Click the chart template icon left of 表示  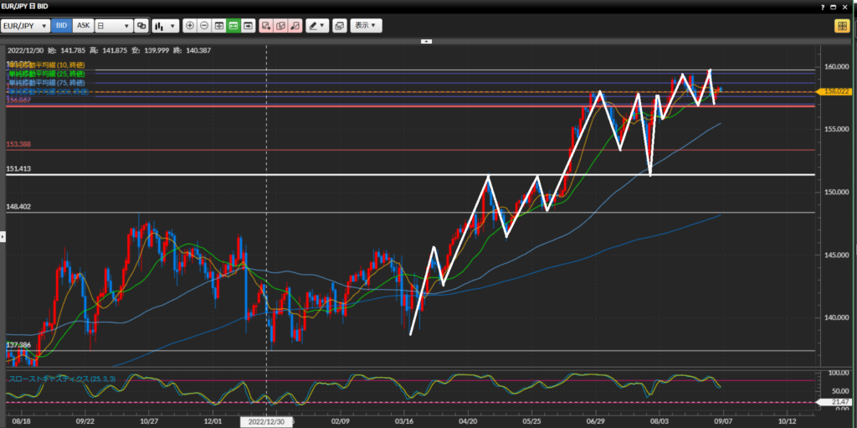click(x=339, y=26)
